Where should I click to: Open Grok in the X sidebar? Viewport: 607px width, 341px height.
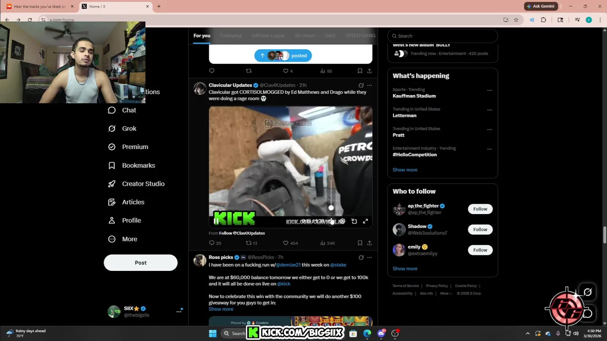click(x=122, y=129)
